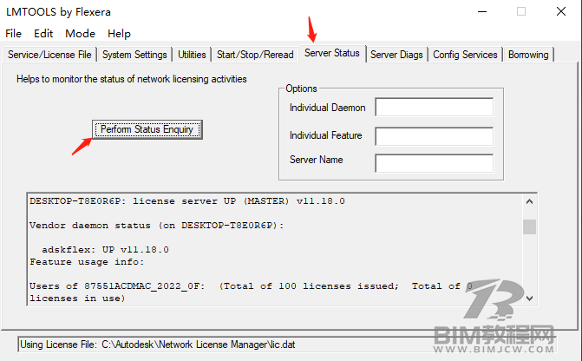This screenshot has width=582, height=361.
Task: Click the Server Name input field
Action: (x=435, y=163)
